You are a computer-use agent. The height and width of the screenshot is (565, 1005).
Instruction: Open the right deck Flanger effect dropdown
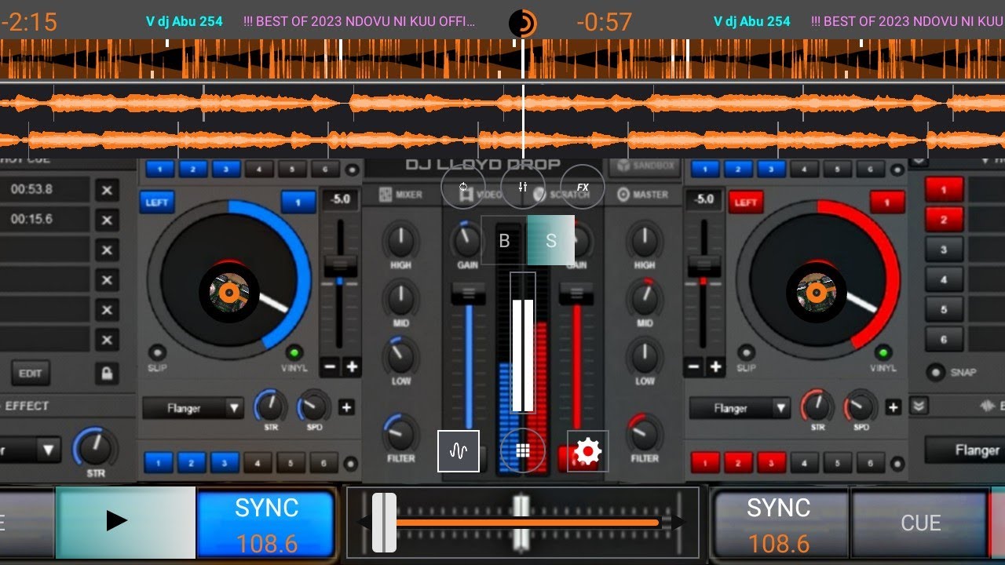(x=740, y=408)
